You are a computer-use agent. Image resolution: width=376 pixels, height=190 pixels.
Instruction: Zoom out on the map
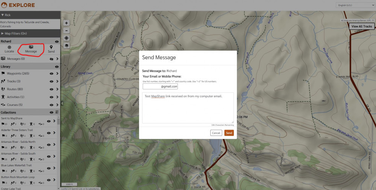point(67,30)
